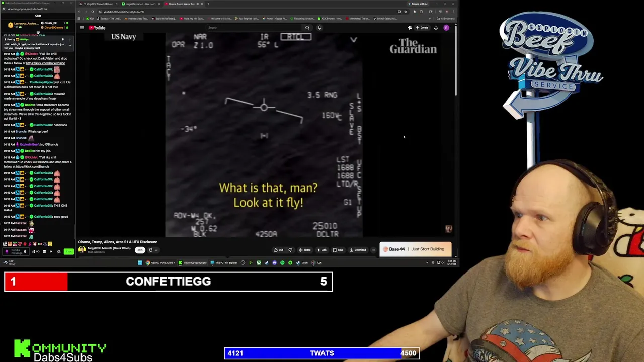This screenshot has width=644, height=362.
Task: Open the YouTube account avatar menu
Action: point(446,28)
